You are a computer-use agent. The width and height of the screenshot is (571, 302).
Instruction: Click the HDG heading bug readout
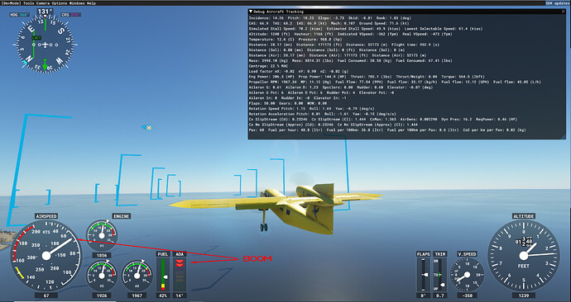coord(20,15)
